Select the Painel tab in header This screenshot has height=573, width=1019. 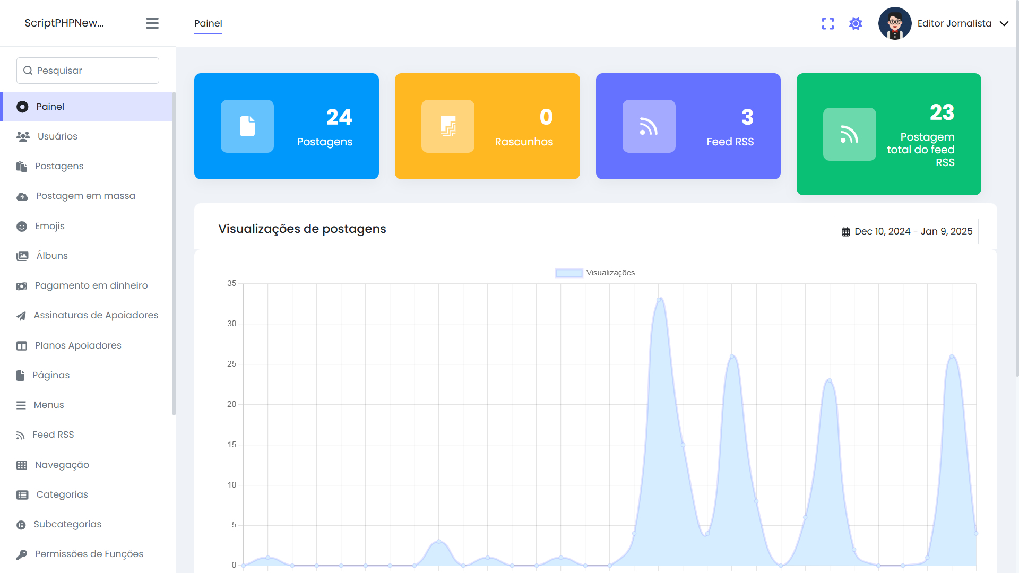coord(208,23)
